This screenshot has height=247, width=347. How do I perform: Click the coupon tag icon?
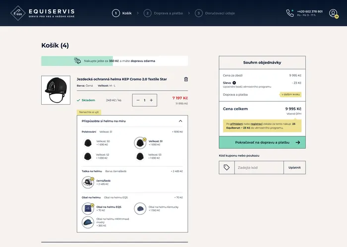pos(227,168)
